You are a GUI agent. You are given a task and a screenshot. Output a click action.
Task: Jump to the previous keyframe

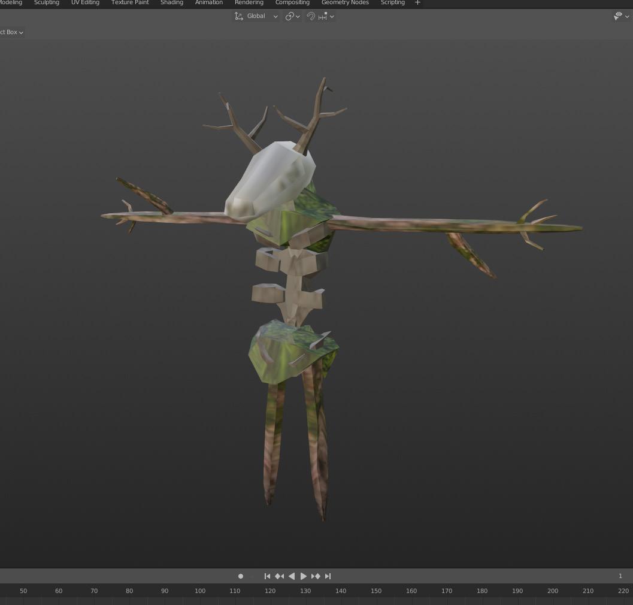pyautogui.click(x=279, y=576)
